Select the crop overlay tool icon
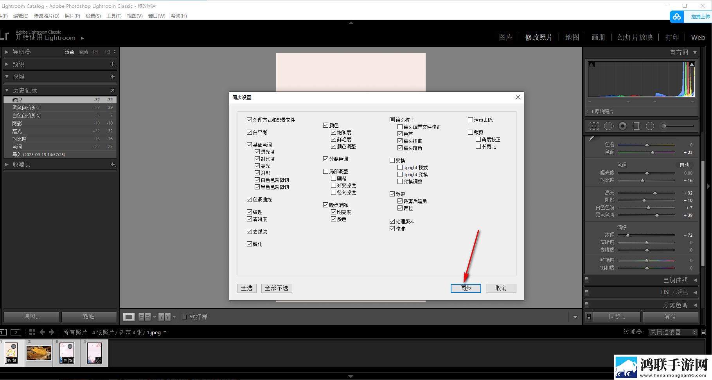This screenshot has height=380, width=712. coord(594,126)
